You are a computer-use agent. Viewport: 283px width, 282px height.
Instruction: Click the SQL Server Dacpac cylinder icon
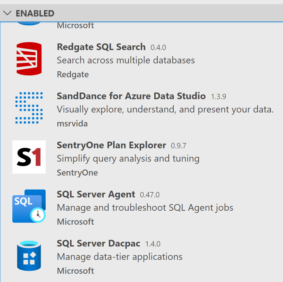(29, 256)
